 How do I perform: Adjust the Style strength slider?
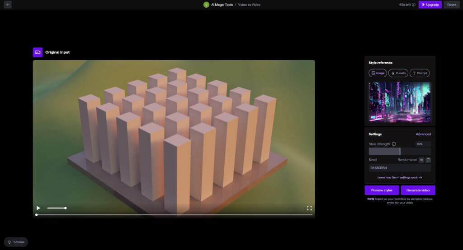[400, 152]
